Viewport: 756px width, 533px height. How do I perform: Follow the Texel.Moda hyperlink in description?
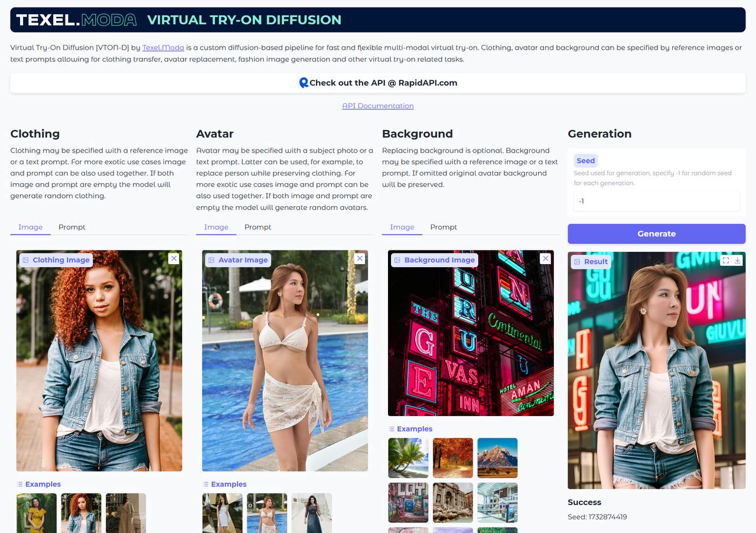[x=163, y=48]
